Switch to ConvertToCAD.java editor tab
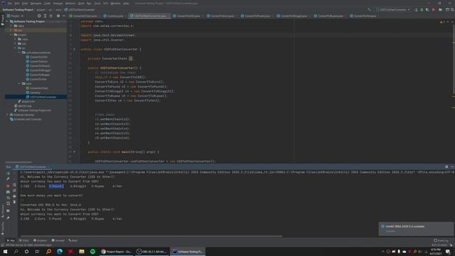Image resolution: width=455 pixels, height=256 pixels. pyautogui.click(x=188, y=16)
